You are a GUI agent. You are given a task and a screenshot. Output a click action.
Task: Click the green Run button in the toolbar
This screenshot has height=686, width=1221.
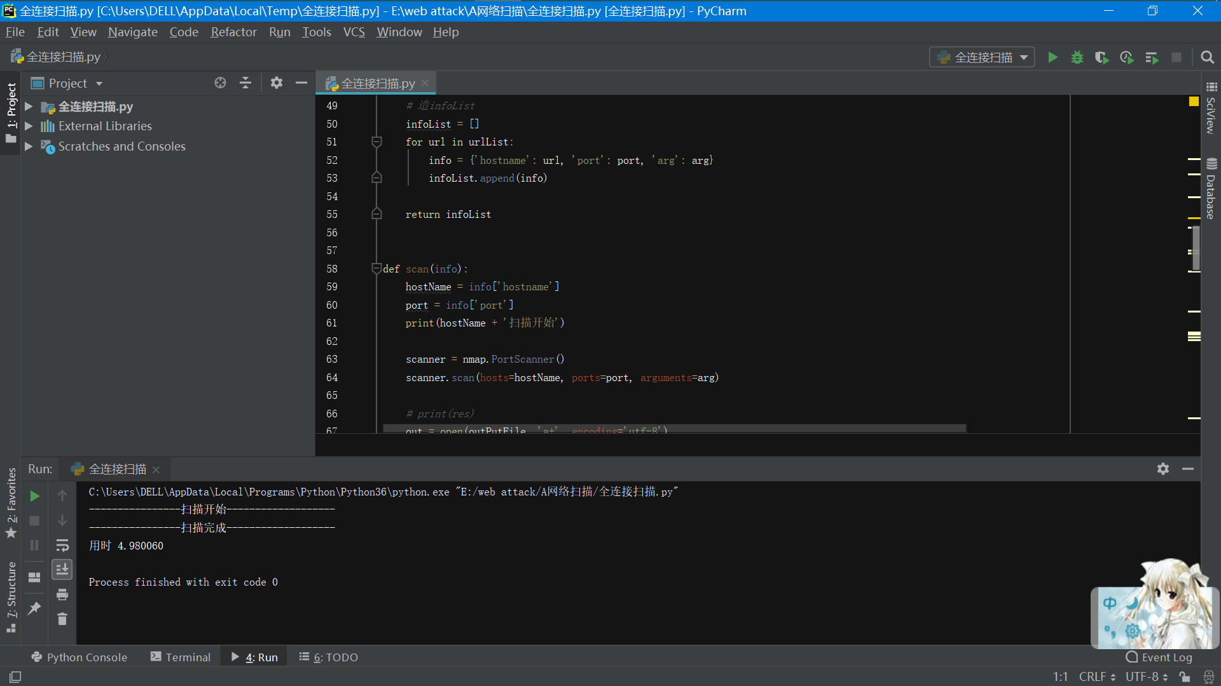tap(1052, 57)
